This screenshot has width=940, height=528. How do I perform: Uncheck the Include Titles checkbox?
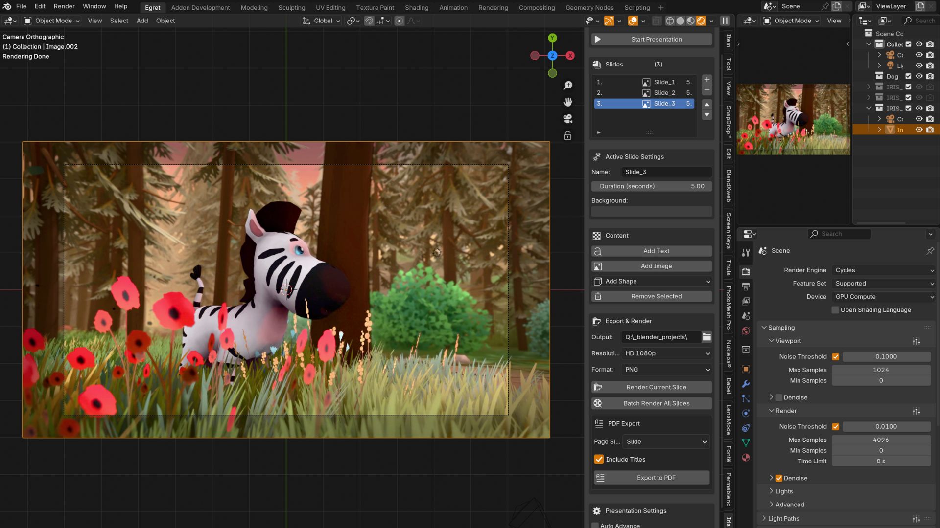[x=599, y=459]
